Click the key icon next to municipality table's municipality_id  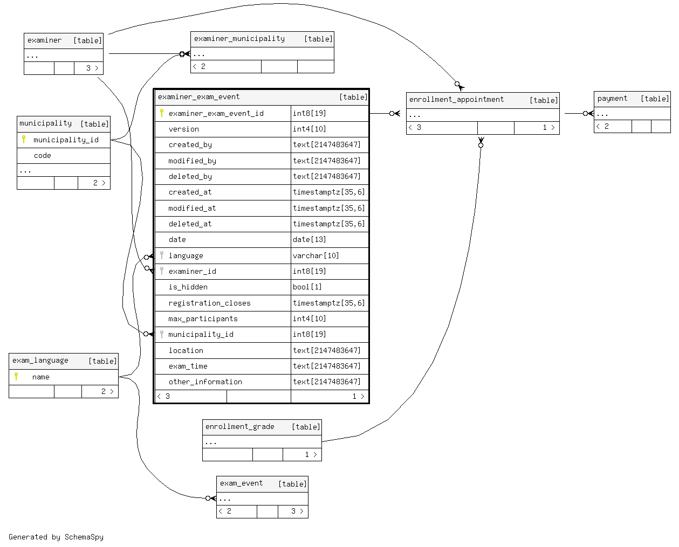[24, 140]
